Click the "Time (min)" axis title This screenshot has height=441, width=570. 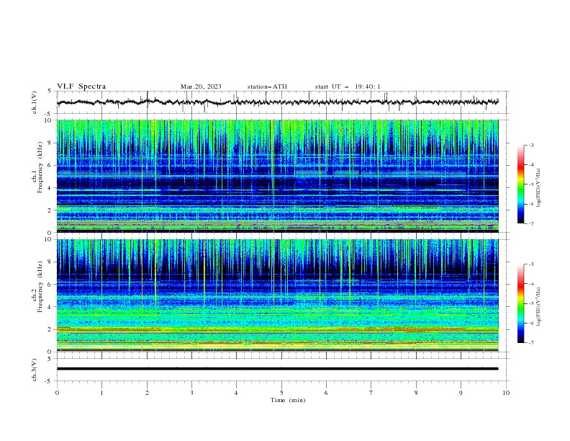point(288,400)
